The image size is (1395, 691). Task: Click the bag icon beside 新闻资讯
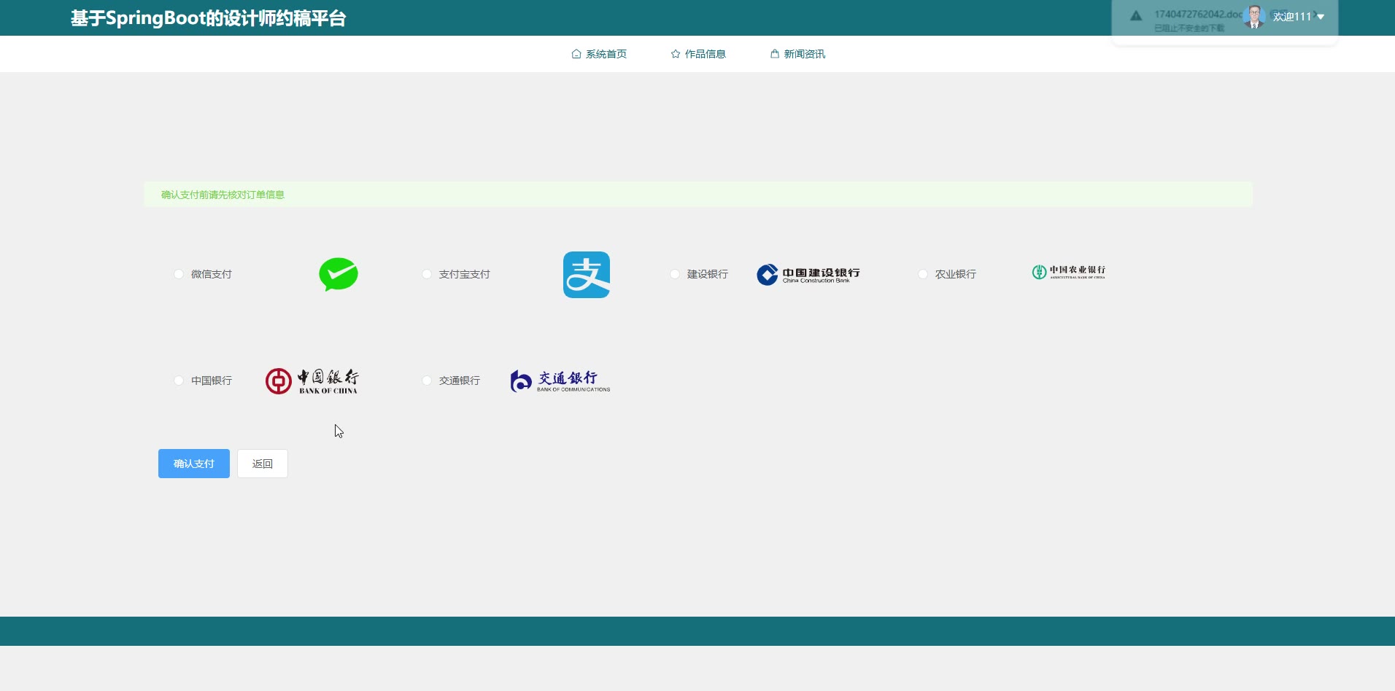[775, 54]
